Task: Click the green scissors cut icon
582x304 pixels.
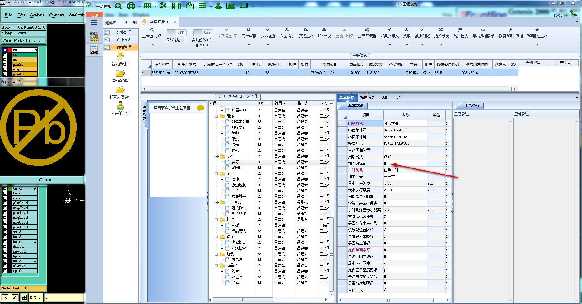Action: [x=164, y=6]
